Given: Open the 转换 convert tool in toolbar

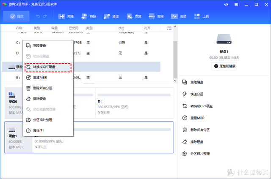Looking at the screenshot, I should click(x=88, y=16).
